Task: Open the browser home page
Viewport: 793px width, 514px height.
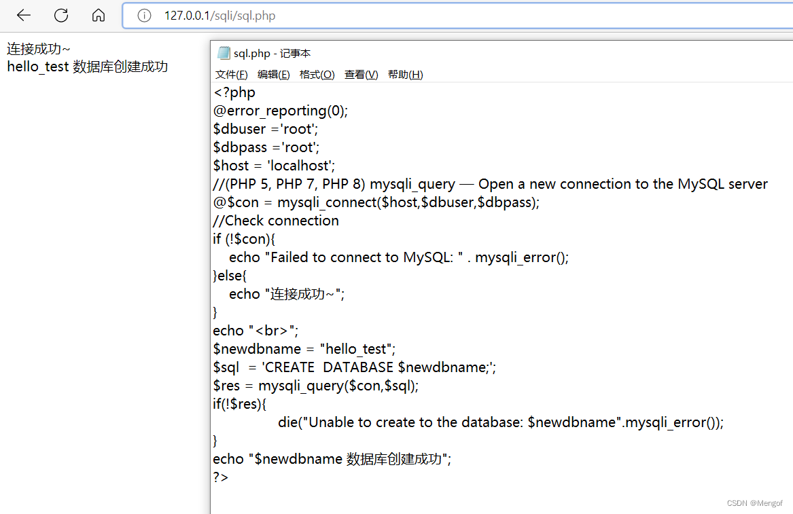Action: click(x=98, y=15)
